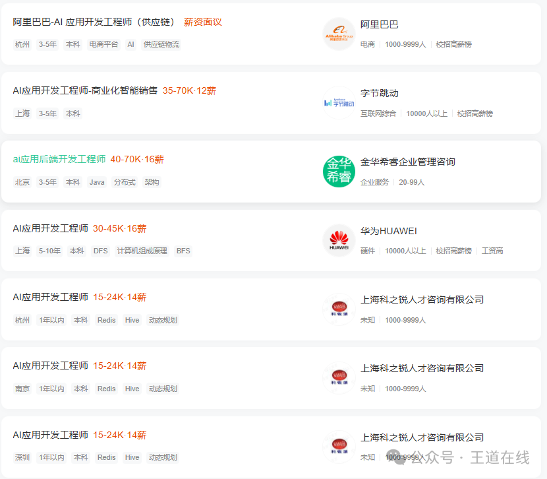Click the 硬件 industry label under Huawei
547x479 pixels.
(x=368, y=251)
